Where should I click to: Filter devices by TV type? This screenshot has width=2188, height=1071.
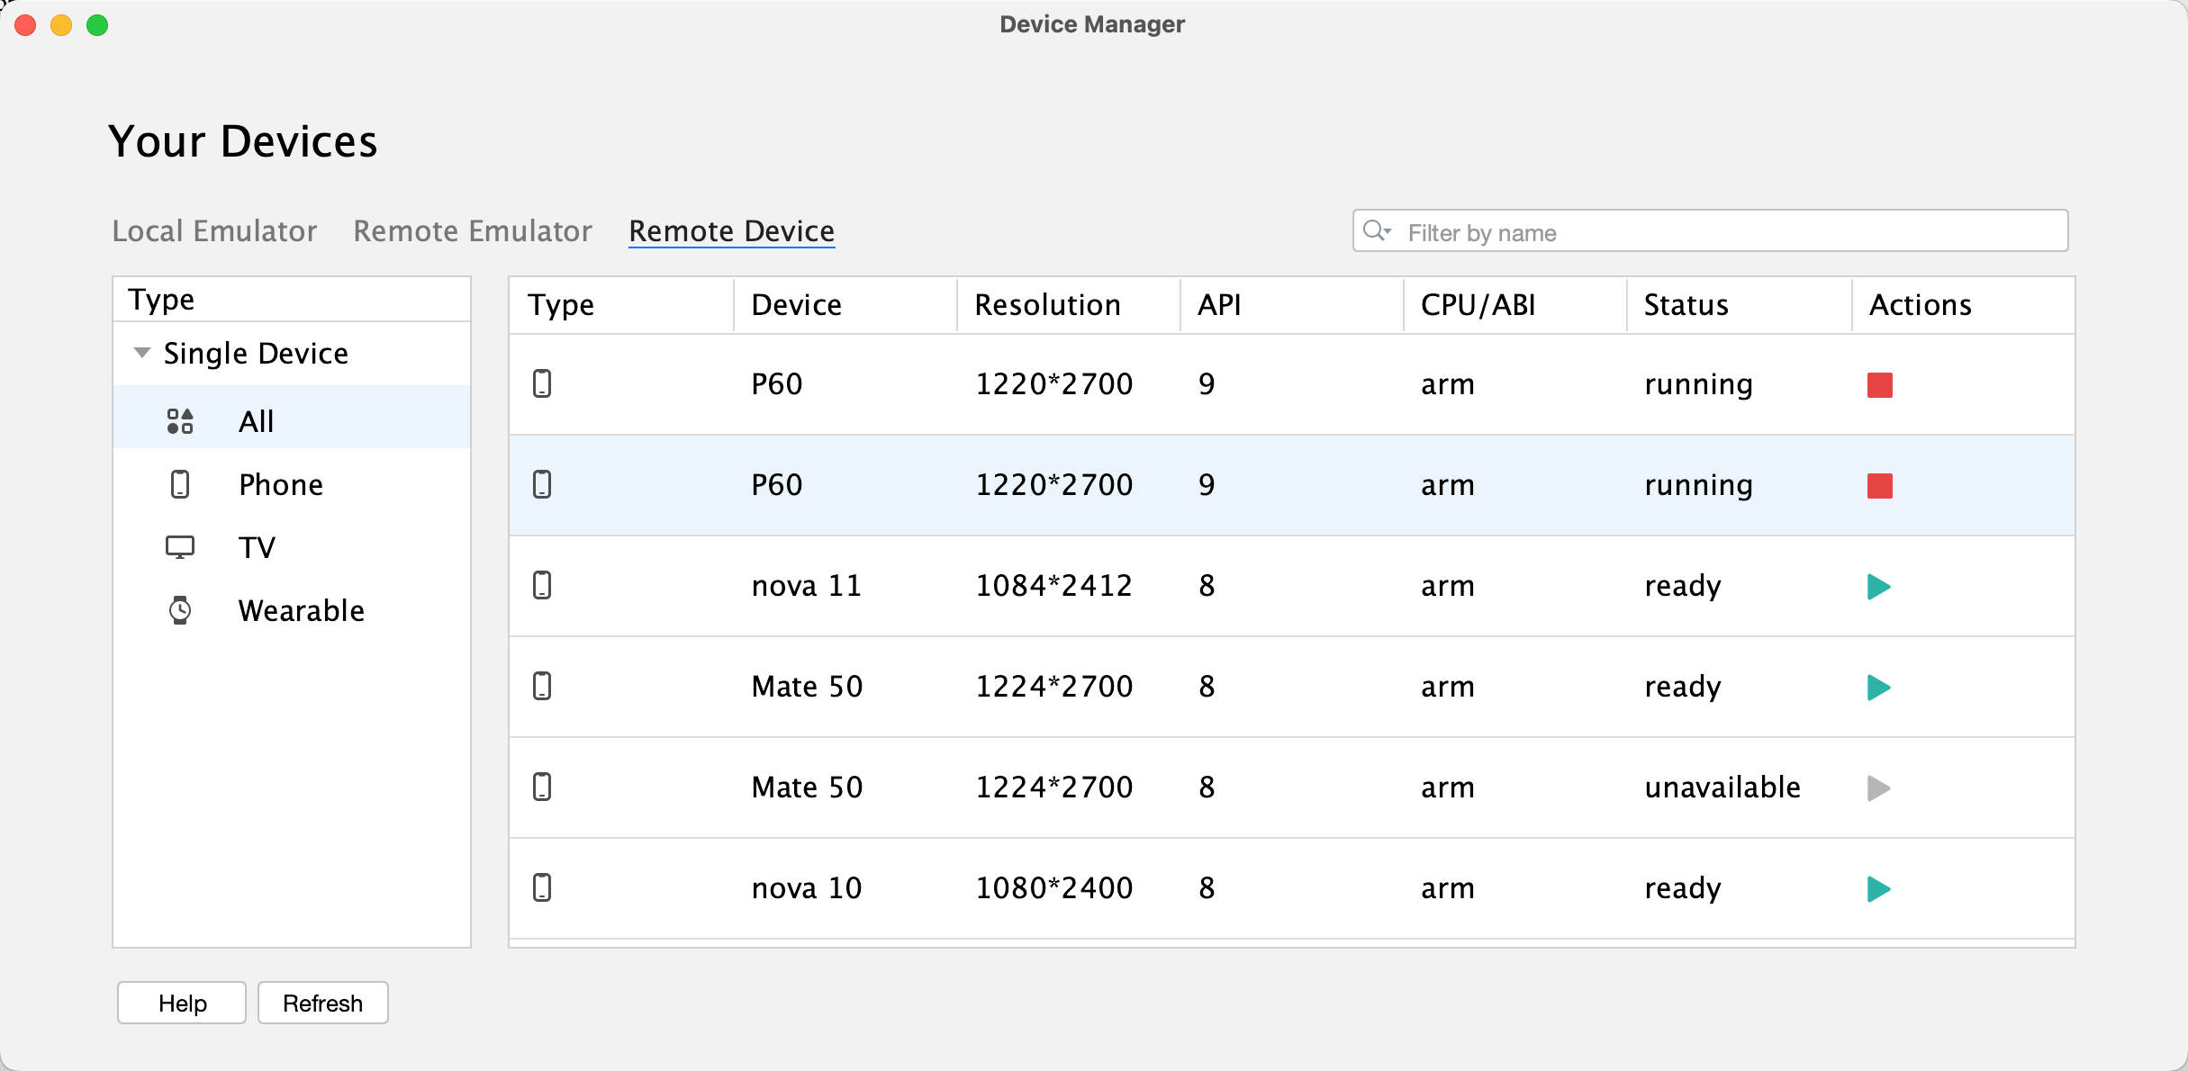(292, 547)
